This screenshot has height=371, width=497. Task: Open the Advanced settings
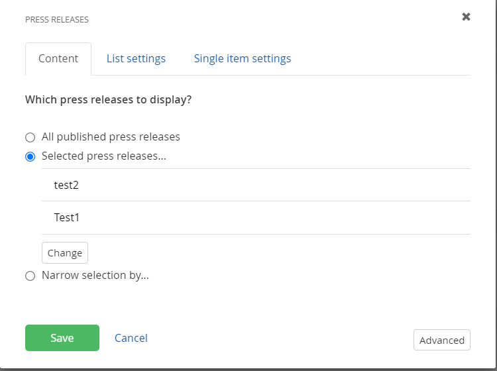442,340
